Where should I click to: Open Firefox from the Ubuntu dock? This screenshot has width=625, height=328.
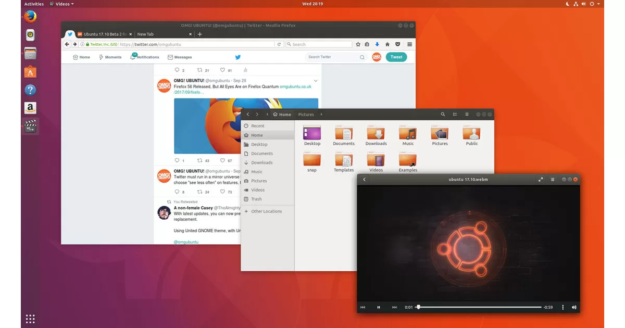click(30, 17)
